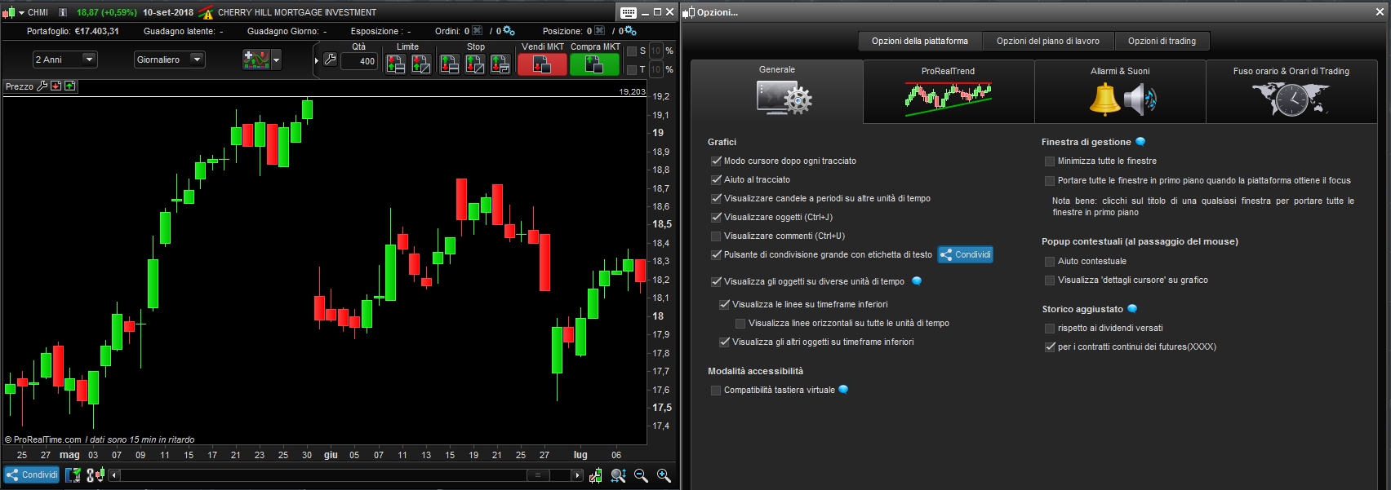Open the dropdown arrow beside CHMI ticker
This screenshot has width=1391, height=490.
click(21, 12)
